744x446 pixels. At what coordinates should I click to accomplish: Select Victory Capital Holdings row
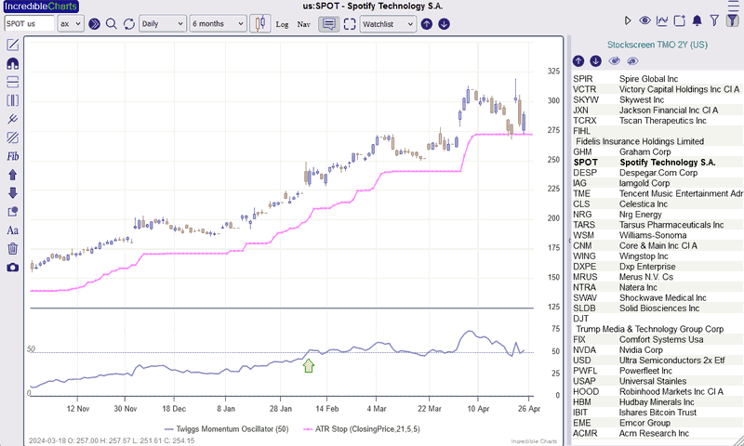(658, 89)
